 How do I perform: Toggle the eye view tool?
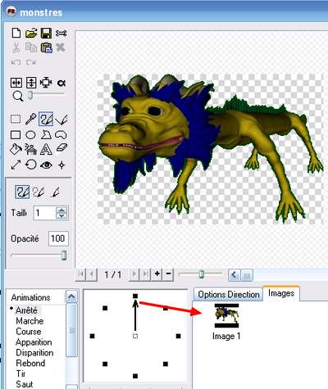click(46, 165)
